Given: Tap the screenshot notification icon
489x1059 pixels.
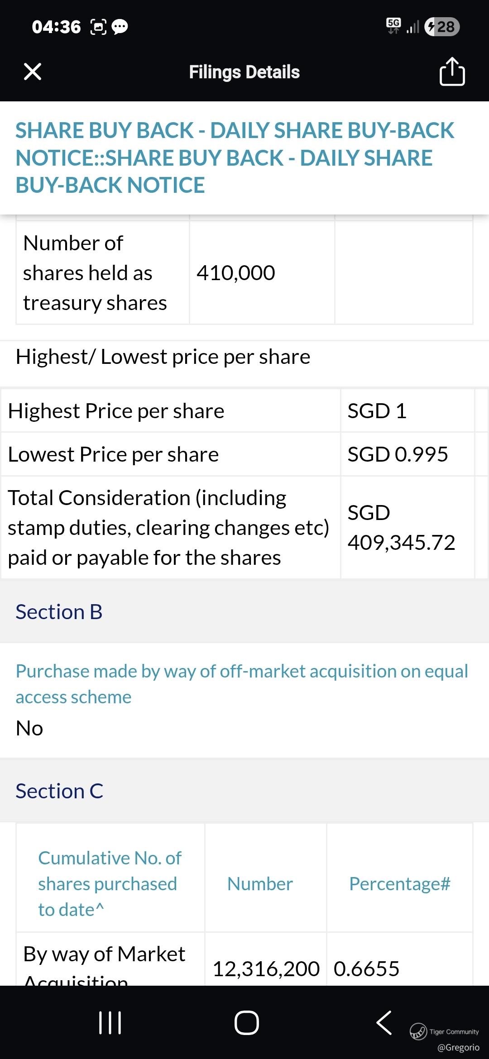Looking at the screenshot, I should click(x=99, y=27).
